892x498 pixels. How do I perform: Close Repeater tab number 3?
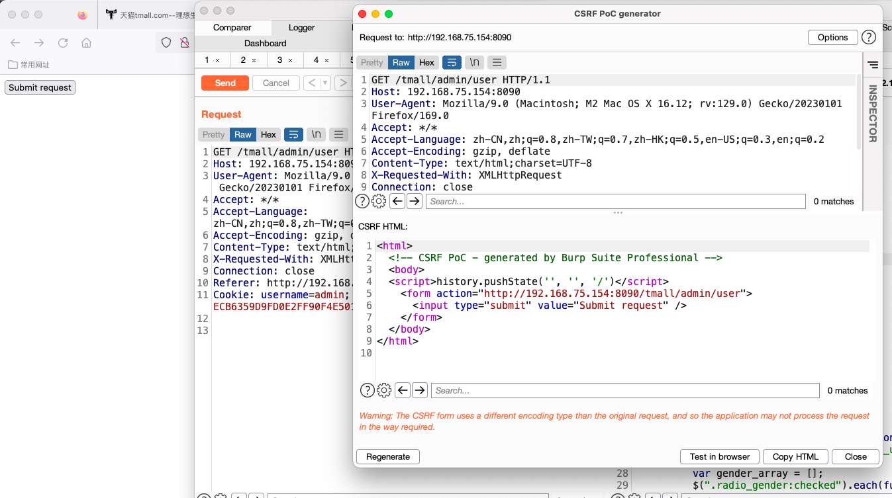(291, 60)
